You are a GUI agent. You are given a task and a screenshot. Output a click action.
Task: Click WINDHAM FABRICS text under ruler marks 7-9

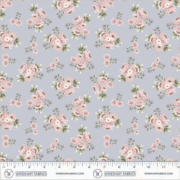coord(120,174)
